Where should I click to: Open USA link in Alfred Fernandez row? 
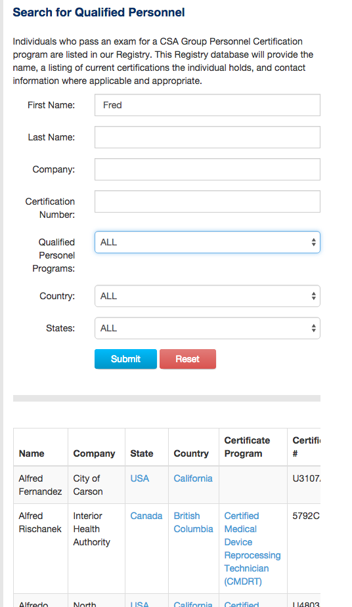tap(140, 478)
